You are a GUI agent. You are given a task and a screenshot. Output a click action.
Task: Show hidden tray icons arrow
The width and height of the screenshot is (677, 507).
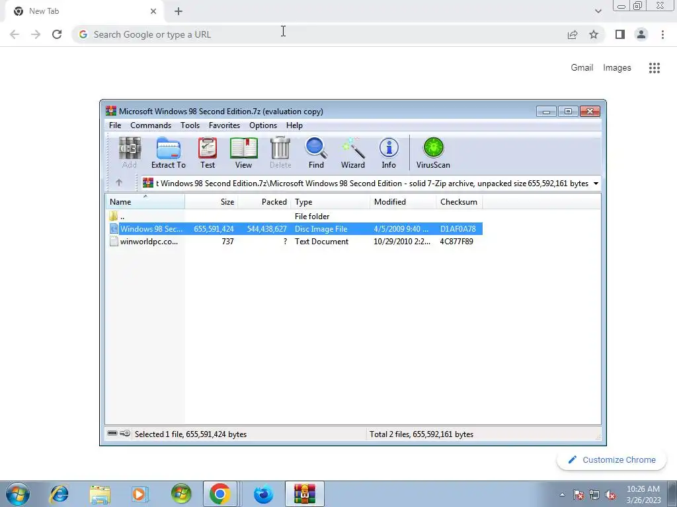point(562,494)
